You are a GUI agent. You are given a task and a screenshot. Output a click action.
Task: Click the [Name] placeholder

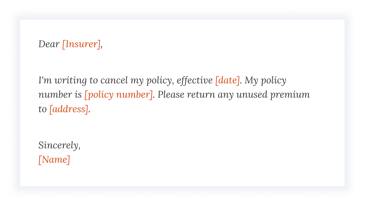(x=54, y=160)
